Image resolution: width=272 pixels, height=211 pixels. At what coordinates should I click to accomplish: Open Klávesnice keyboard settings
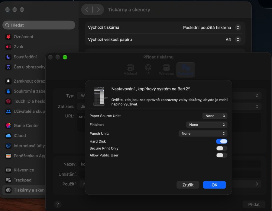20,170
